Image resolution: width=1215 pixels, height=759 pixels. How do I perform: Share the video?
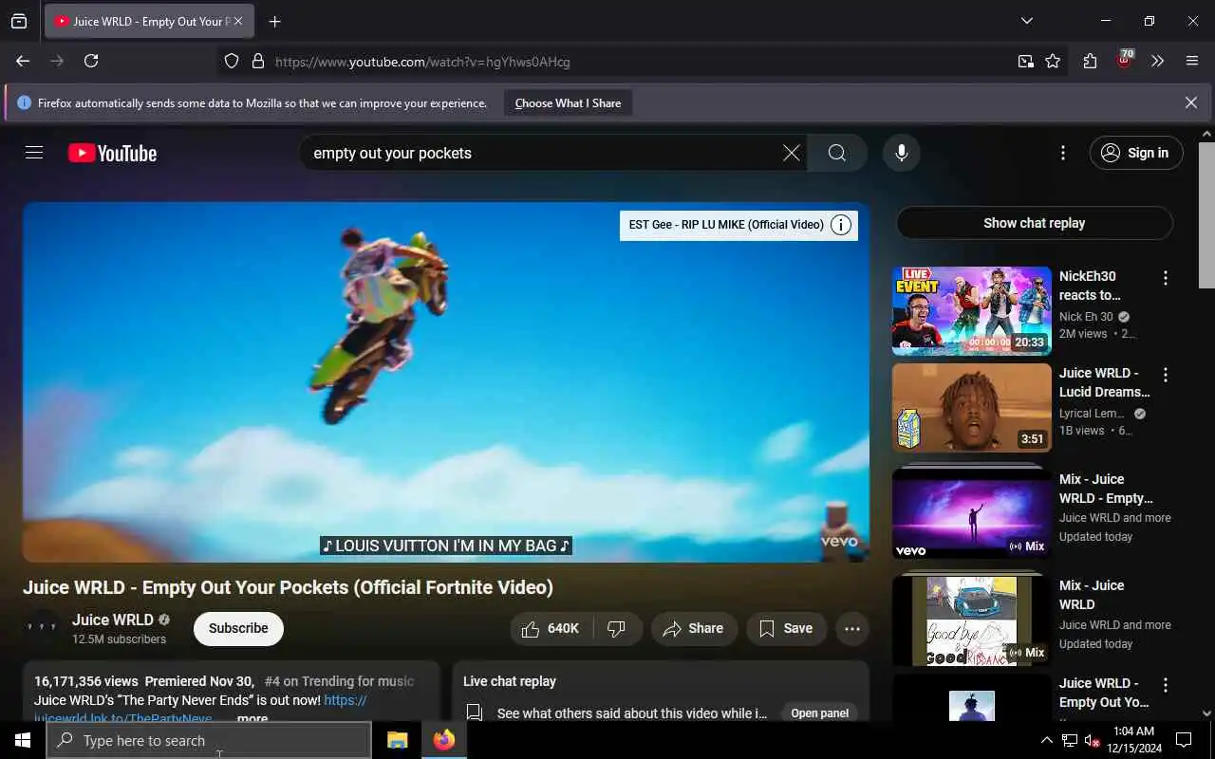(693, 628)
